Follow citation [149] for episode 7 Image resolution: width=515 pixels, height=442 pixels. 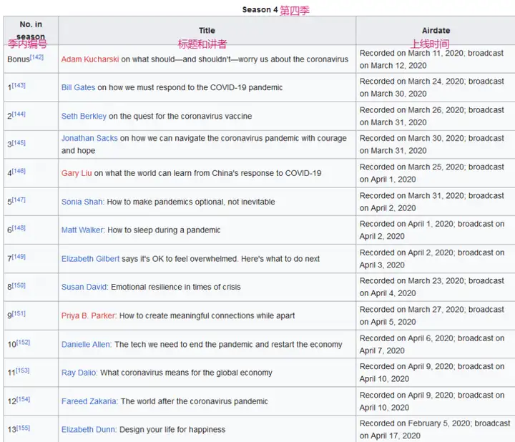[x=19, y=257]
